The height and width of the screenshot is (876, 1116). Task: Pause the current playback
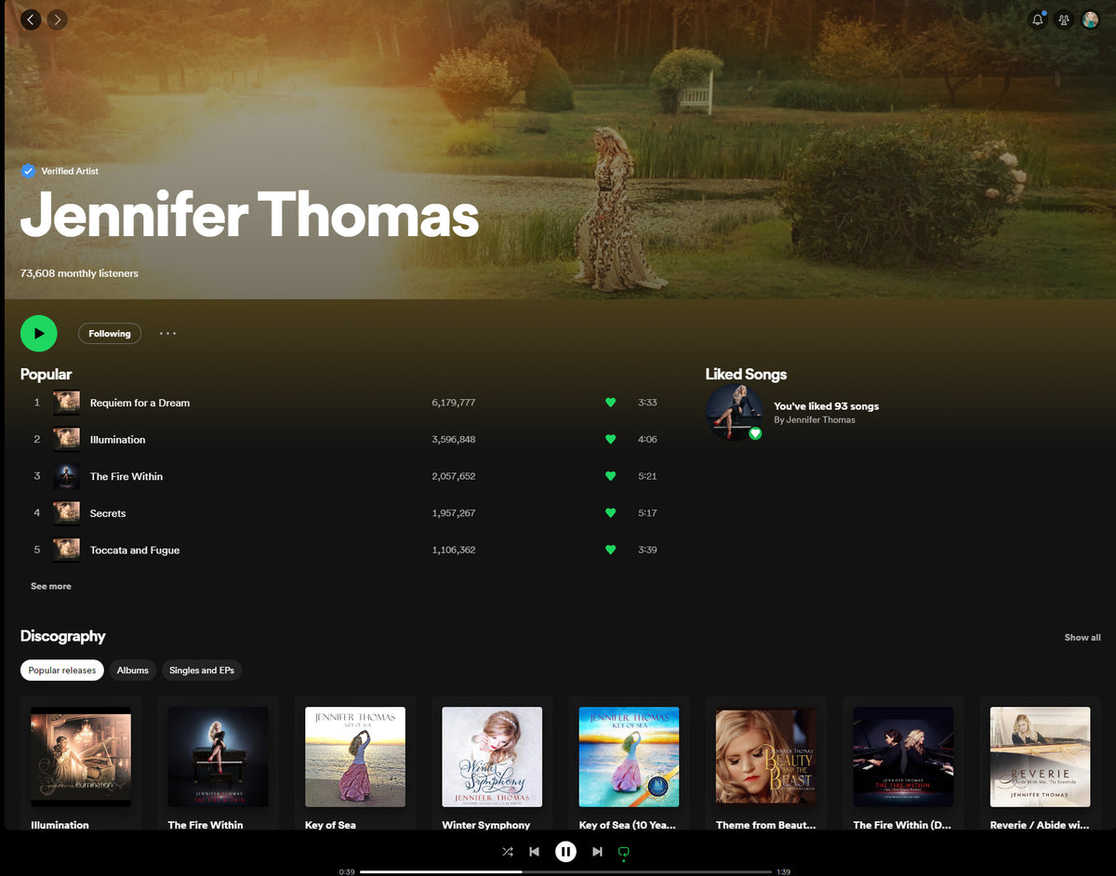(x=565, y=851)
